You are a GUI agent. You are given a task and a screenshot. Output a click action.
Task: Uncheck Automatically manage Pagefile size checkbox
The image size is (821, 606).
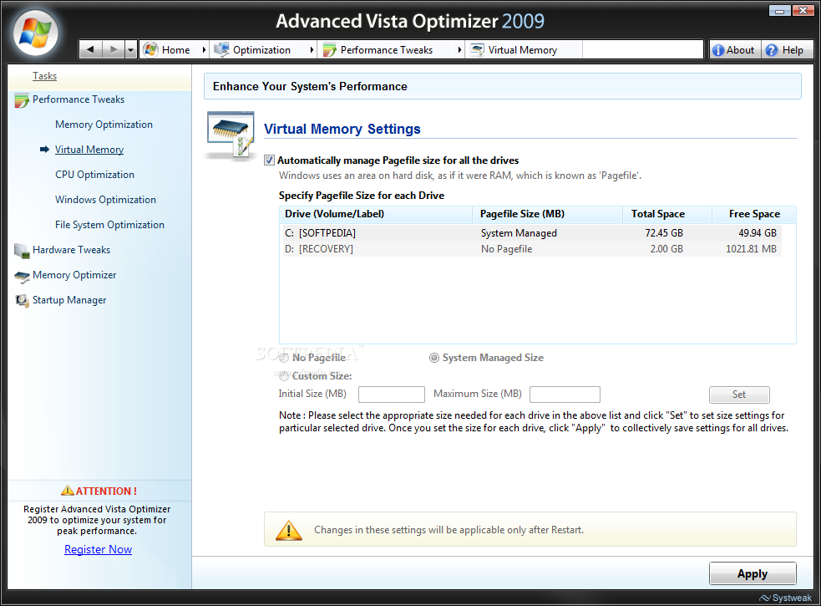269,160
